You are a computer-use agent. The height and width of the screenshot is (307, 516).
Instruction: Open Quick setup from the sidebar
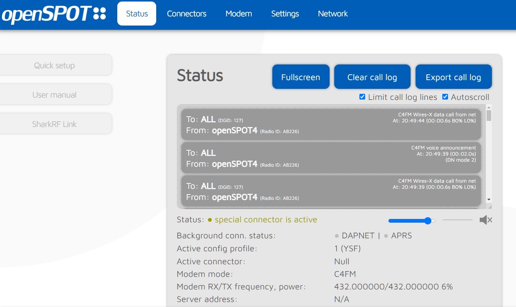click(54, 66)
